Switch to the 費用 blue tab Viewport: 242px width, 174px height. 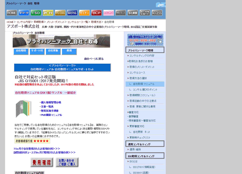69,52
